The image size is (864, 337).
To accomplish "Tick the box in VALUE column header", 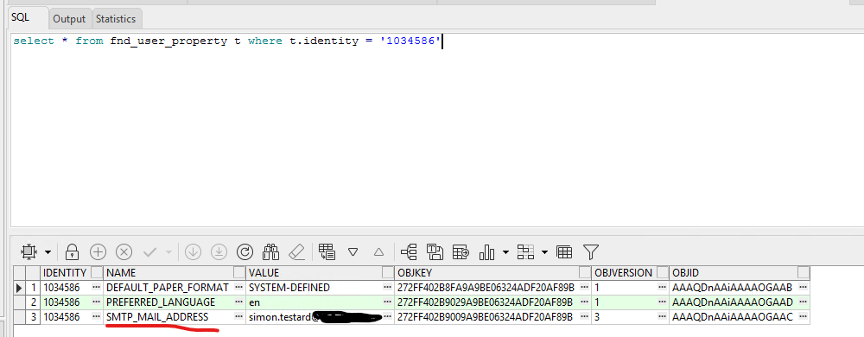I will point(388,272).
